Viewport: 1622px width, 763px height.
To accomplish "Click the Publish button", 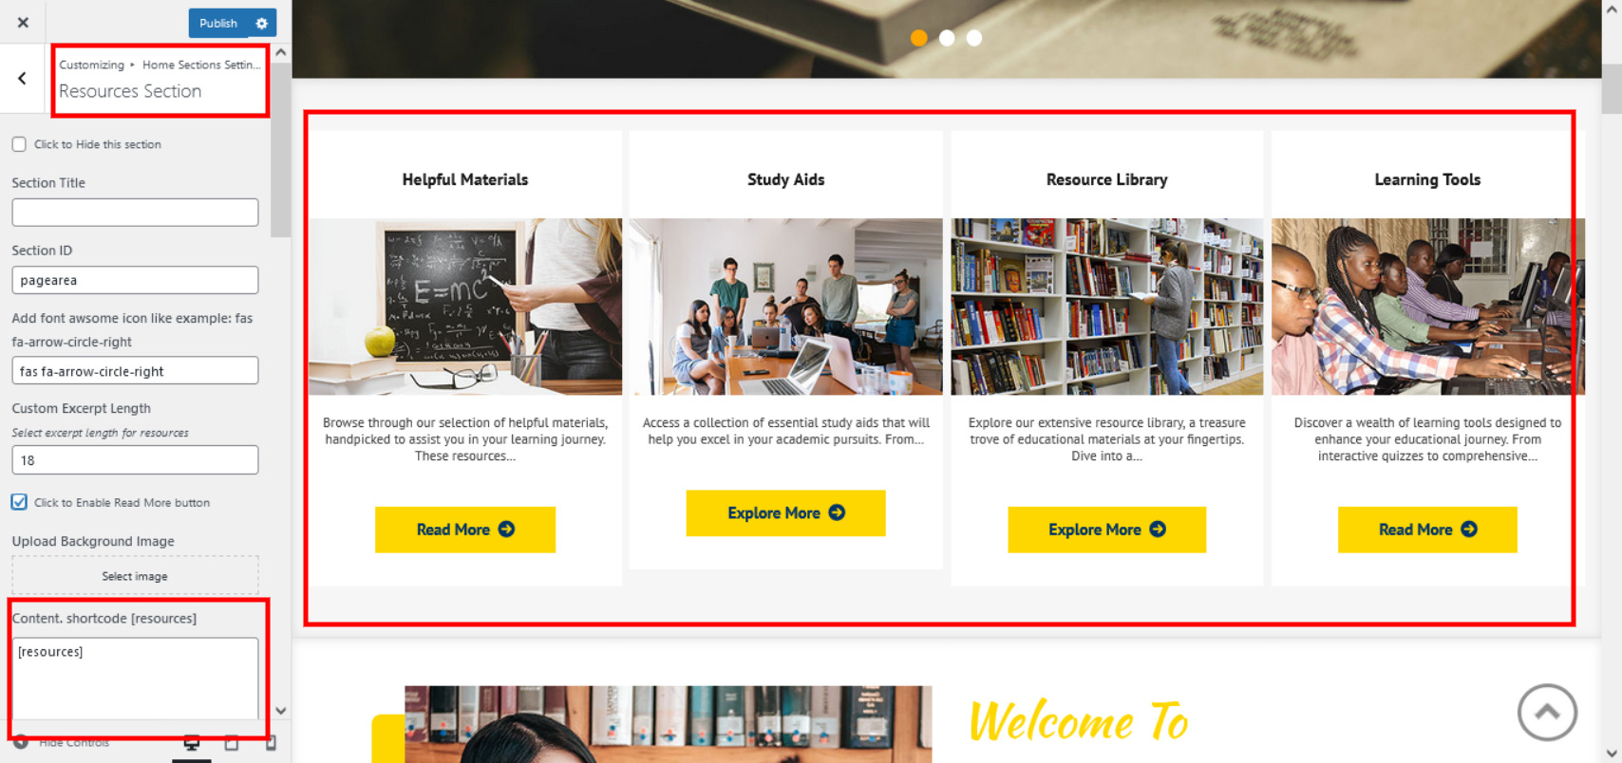I will 218,23.
